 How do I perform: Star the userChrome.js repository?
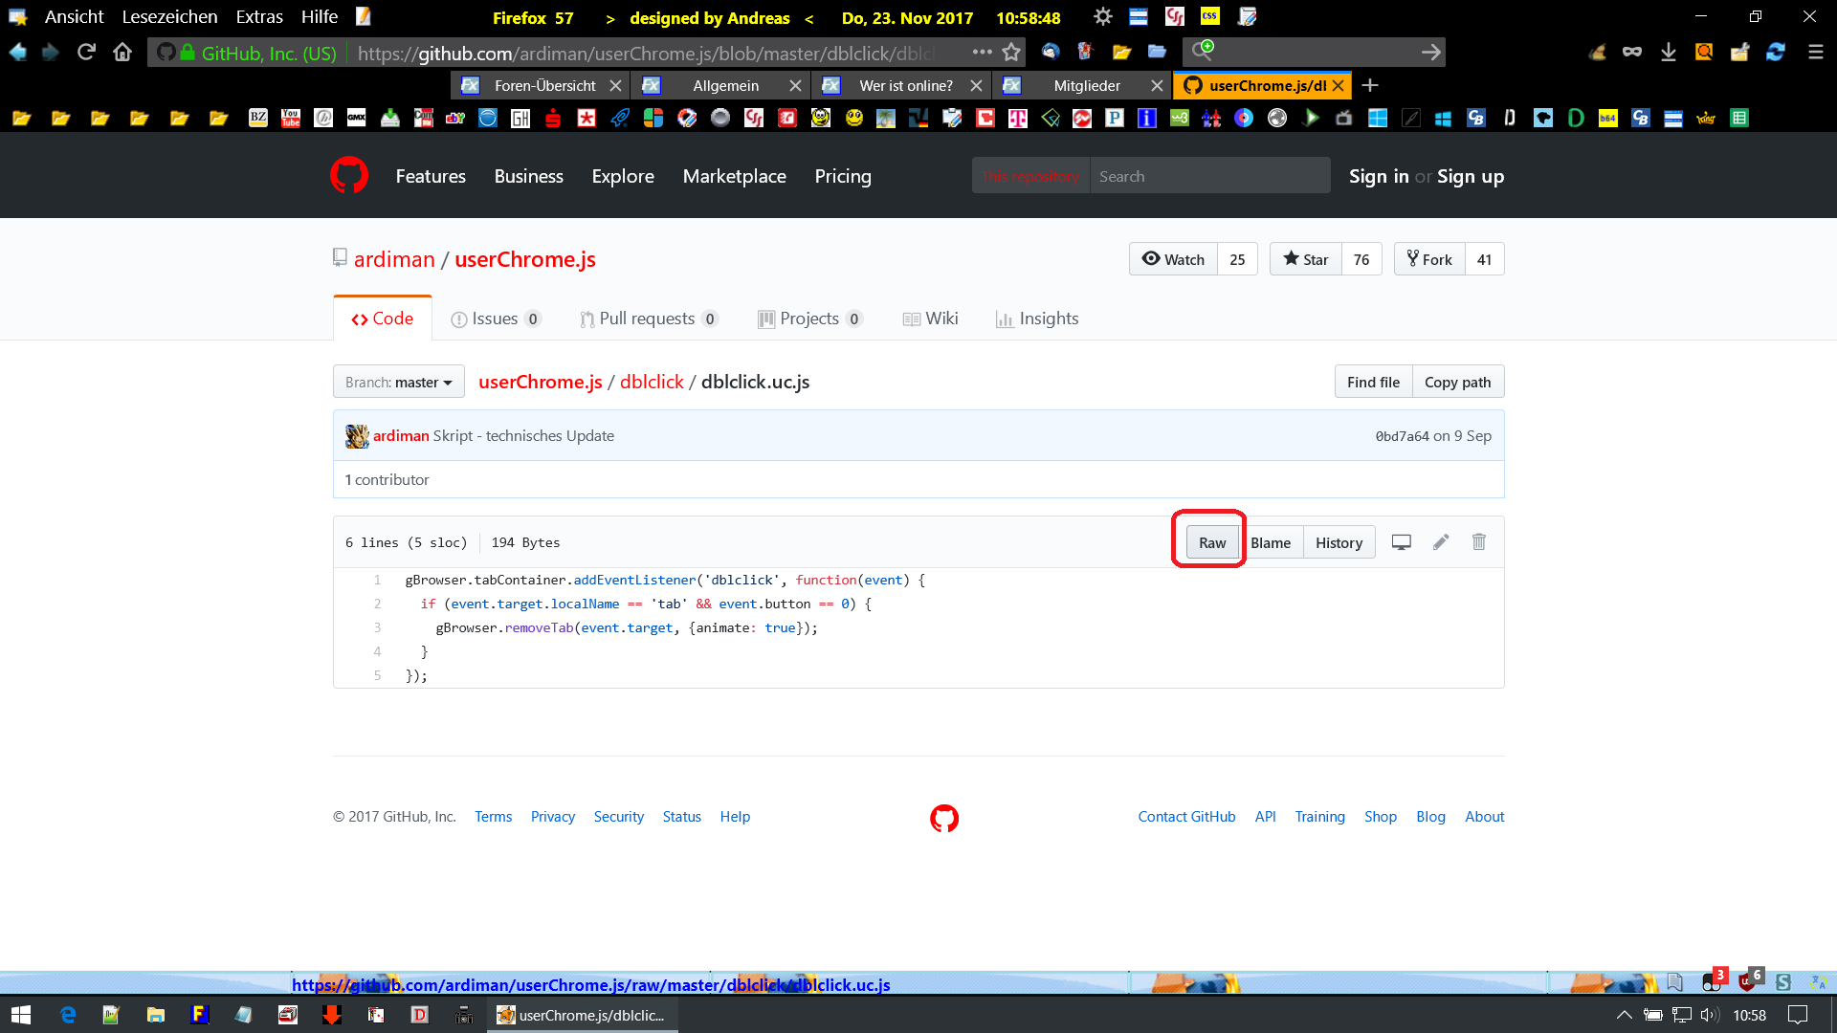click(x=1306, y=259)
